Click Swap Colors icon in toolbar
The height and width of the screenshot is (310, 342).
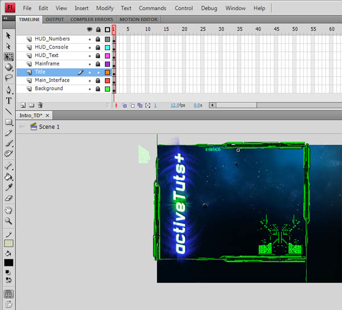point(9,280)
